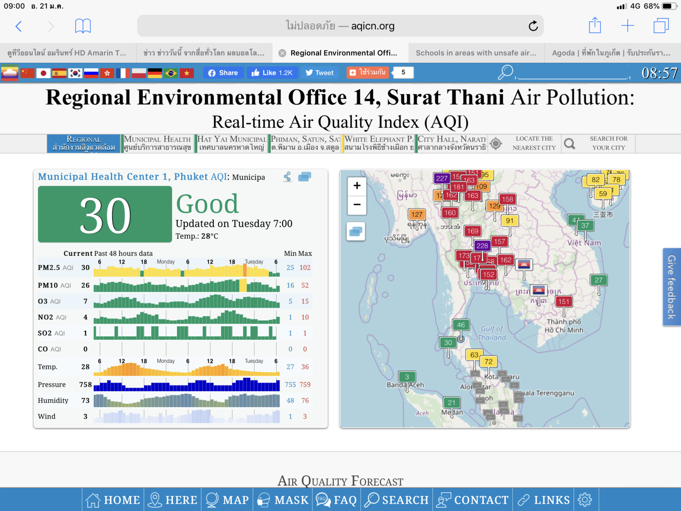Open the Give feedback side tab
Image resolution: width=681 pixels, height=511 pixels.
(672, 287)
